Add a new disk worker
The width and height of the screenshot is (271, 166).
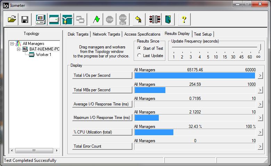(54, 19)
